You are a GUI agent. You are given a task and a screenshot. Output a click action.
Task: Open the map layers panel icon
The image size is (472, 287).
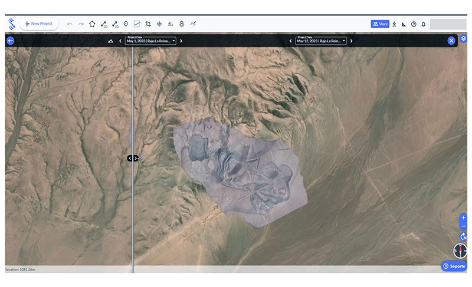pyautogui.click(x=463, y=39)
